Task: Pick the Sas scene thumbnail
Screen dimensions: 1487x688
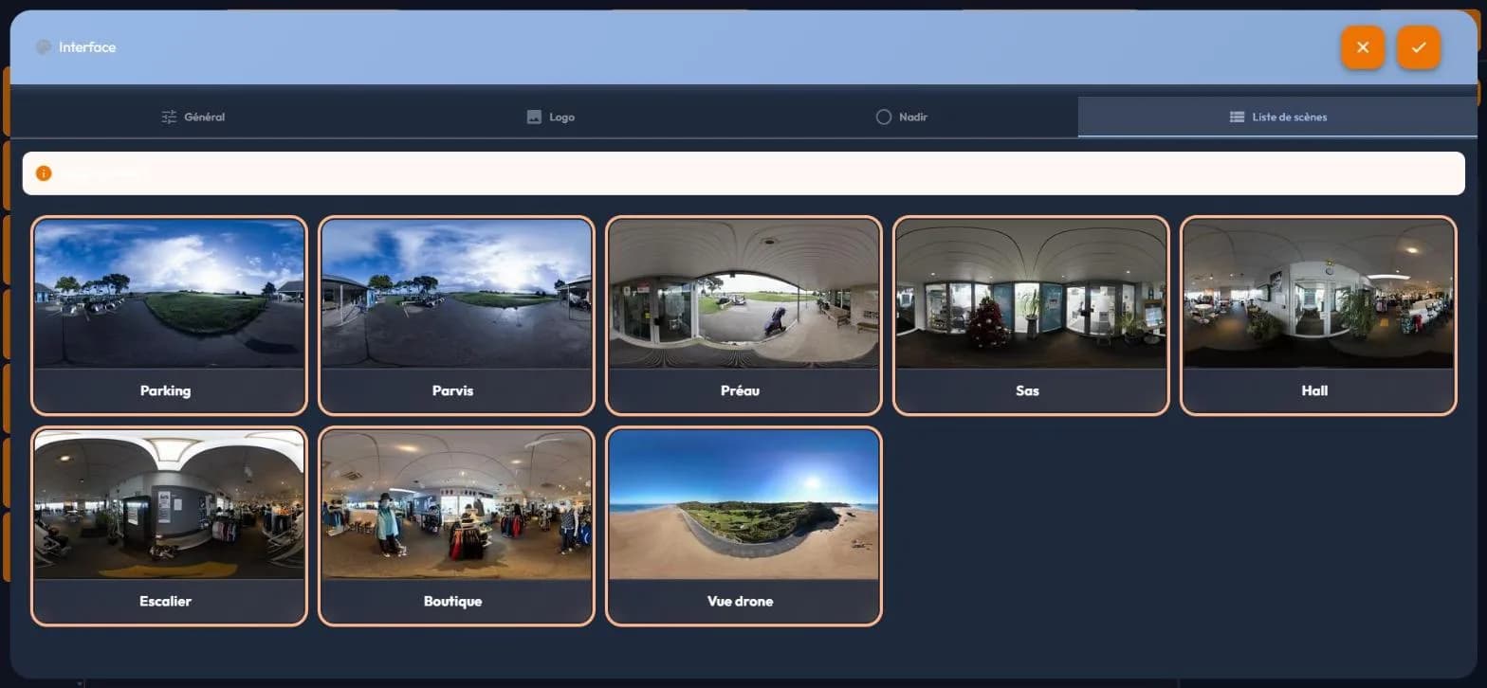Action: click(1031, 316)
